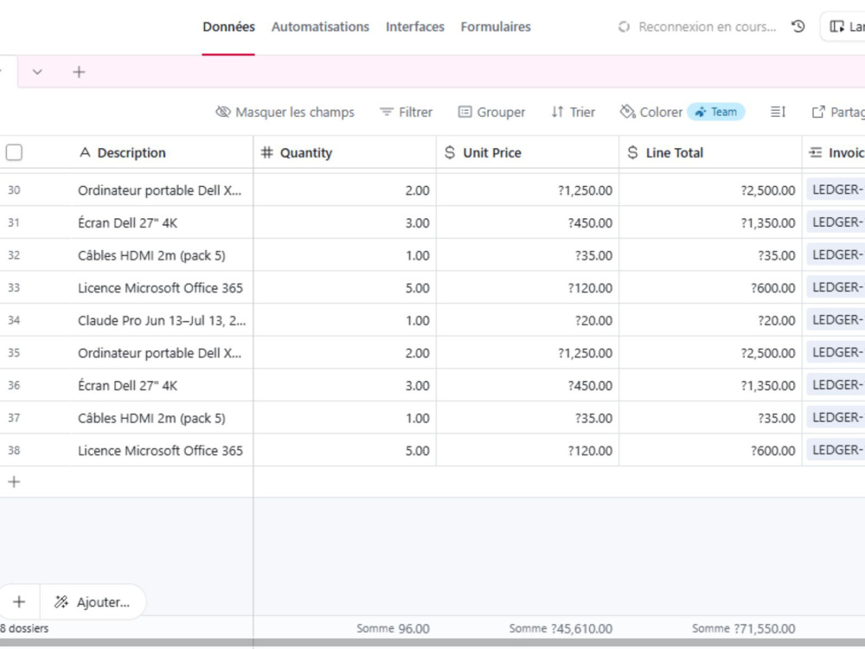Click the Colorer paint bucket icon
The height and width of the screenshot is (649, 865).
[627, 112]
